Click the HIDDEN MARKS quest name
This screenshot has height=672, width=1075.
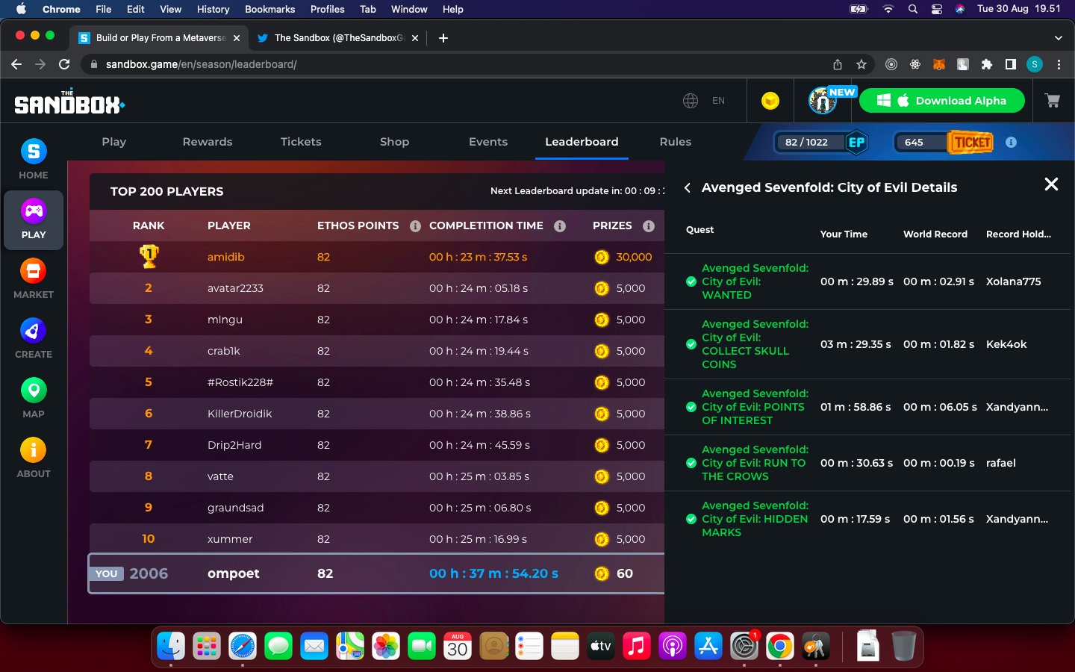coord(755,519)
